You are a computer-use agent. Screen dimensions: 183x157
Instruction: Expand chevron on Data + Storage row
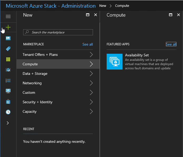(91, 73)
